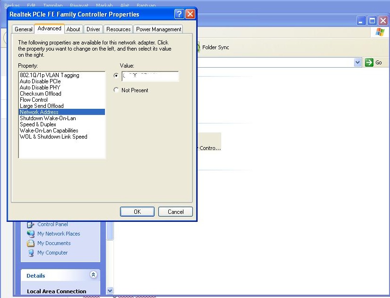Click the My Network Places icon
Screen dimensions: 390x298
[x=31, y=234]
